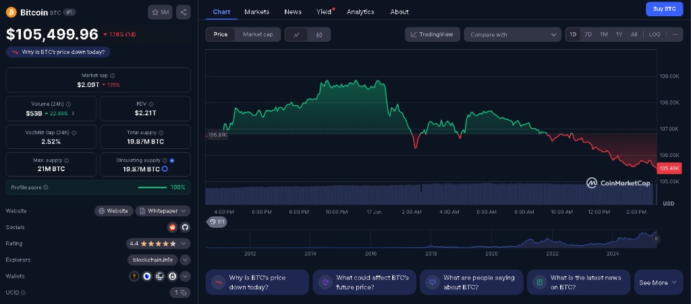Switch chart to candlestick view
This screenshot has width=691, height=304.
[319, 34]
